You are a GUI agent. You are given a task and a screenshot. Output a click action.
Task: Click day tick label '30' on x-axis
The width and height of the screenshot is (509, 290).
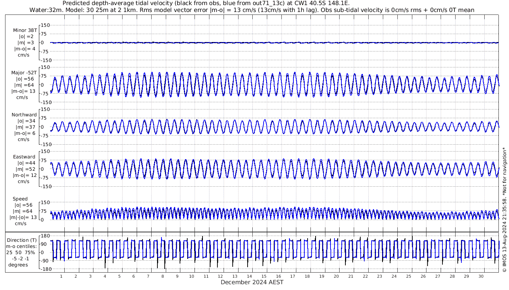click(481, 276)
